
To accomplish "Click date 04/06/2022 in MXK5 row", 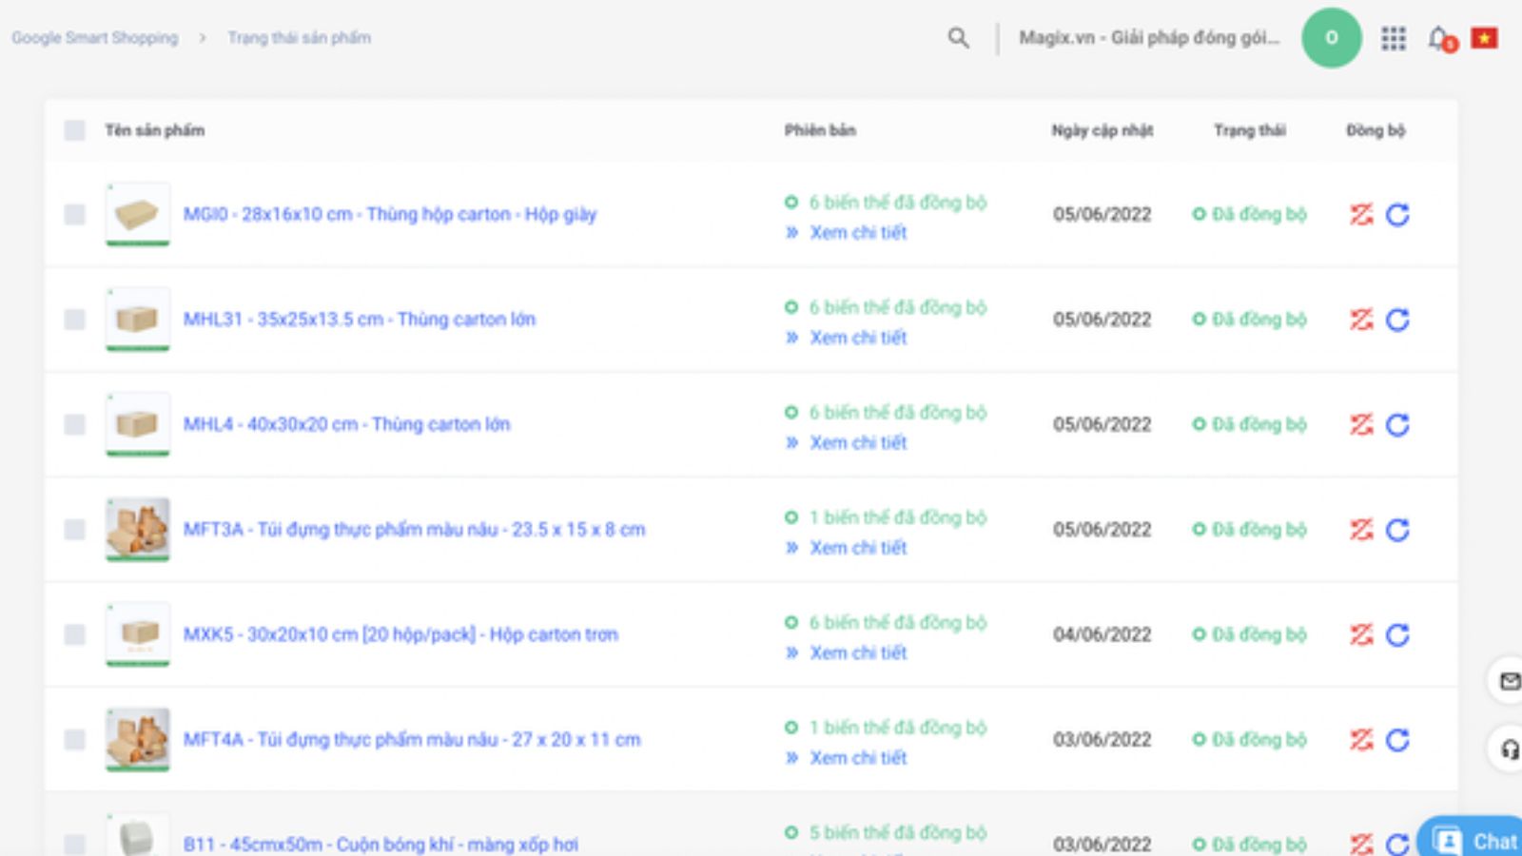I will [x=1102, y=634].
